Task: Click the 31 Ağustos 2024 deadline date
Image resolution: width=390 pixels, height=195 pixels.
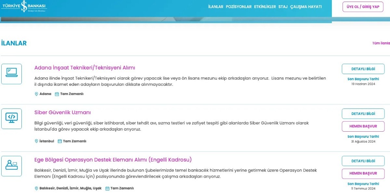Action: [x=363, y=141]
